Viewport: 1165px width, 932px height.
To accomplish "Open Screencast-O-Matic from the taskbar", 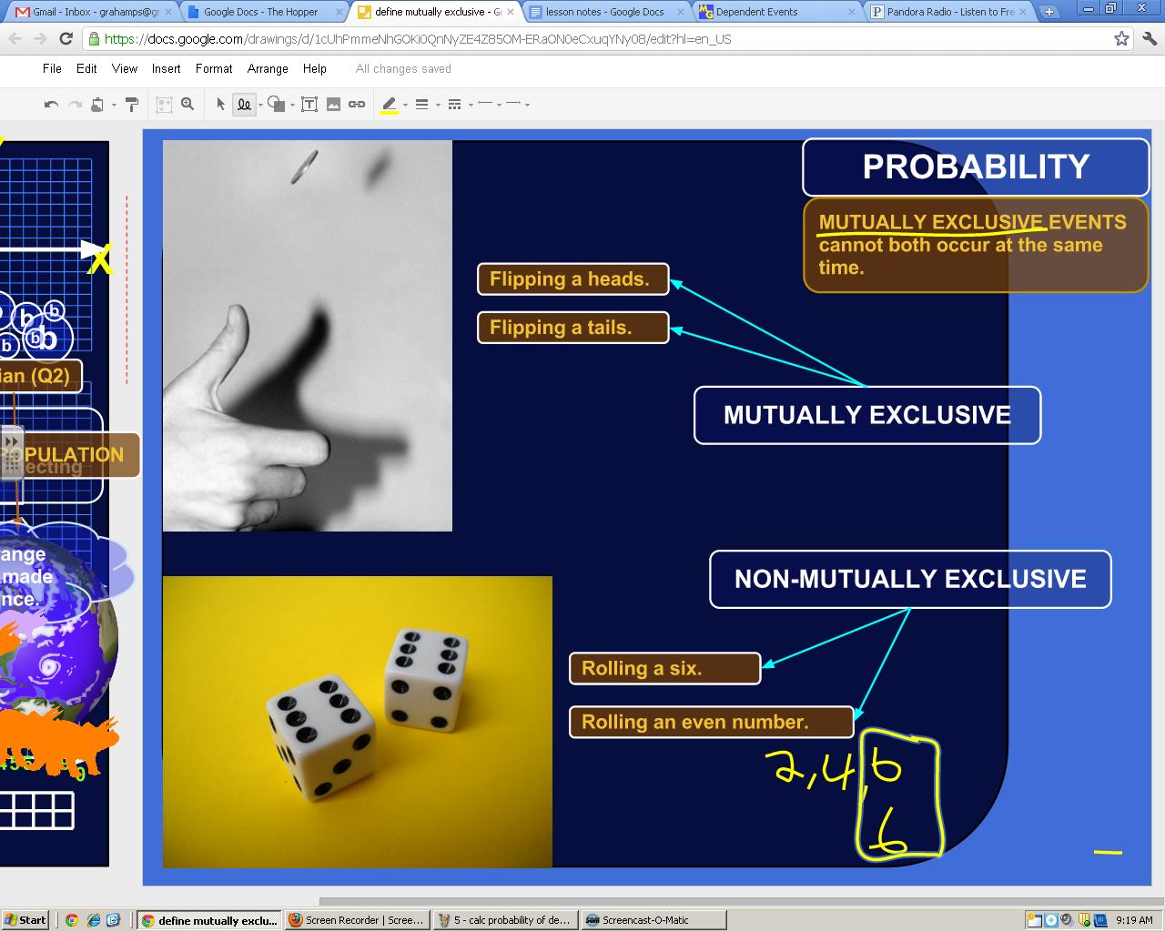I will [653, 920].
